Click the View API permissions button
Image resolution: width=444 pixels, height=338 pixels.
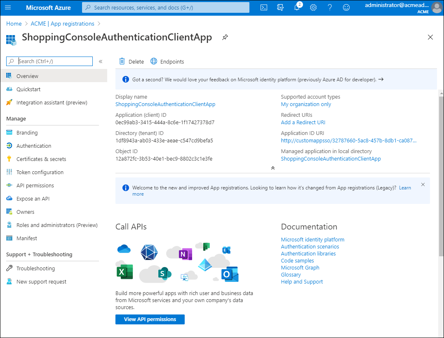coord(150,319)
